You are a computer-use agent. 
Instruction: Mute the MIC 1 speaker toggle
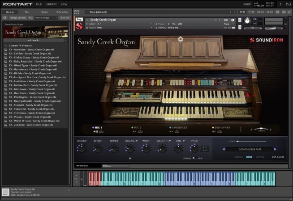(x=95, y=132)
